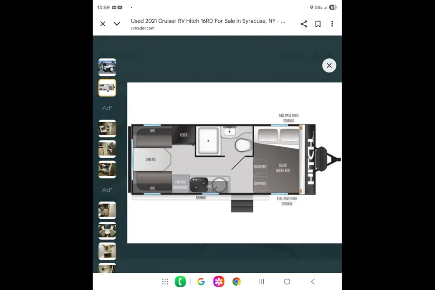Tap the floor plan image
The height and width of the screenshot is (290, 435).
[x=234, y=163]
